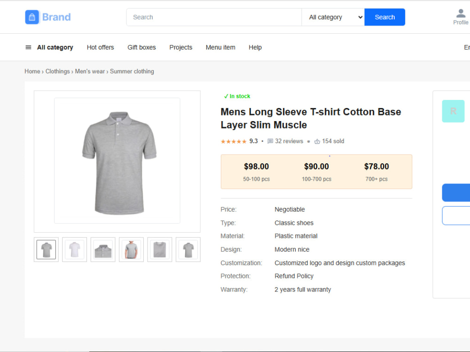Click the $90.00 price tier
The height and width of the screenshot is (352, 470).
point(316,167)
